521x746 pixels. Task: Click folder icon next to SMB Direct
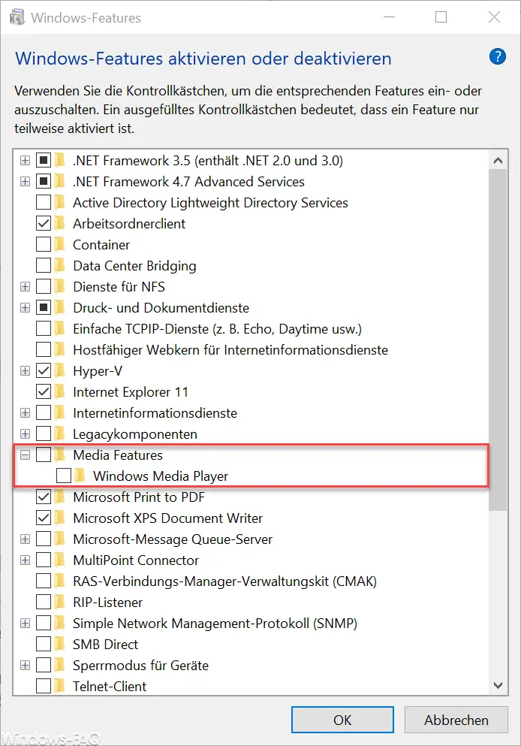click(59, 644)
